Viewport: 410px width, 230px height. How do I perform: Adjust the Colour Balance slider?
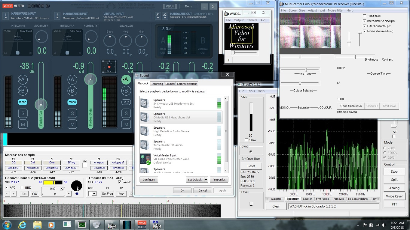coord(300,82)
